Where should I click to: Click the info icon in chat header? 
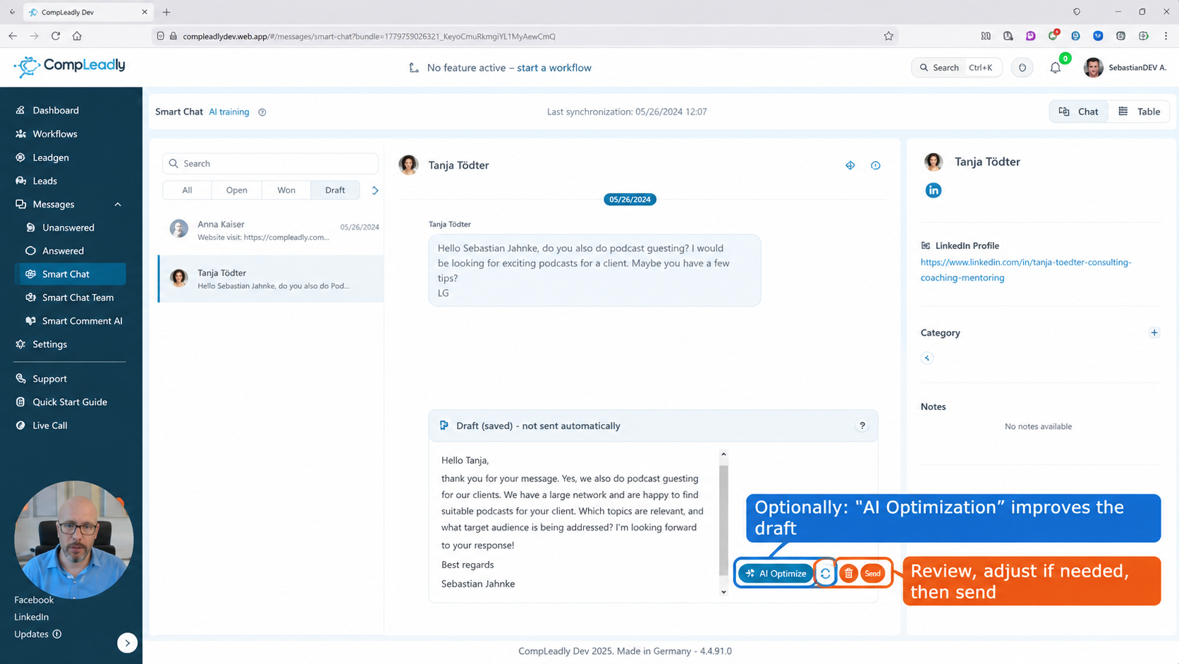(876, 165)
